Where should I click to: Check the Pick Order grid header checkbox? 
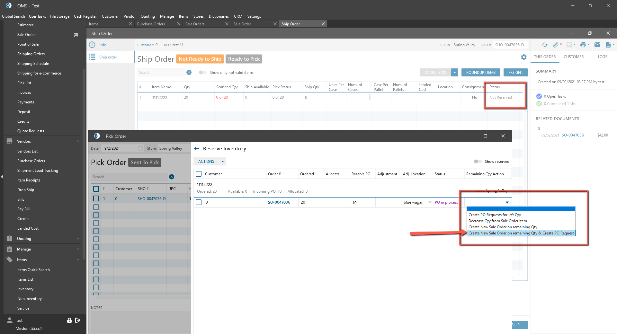point(96,189)
